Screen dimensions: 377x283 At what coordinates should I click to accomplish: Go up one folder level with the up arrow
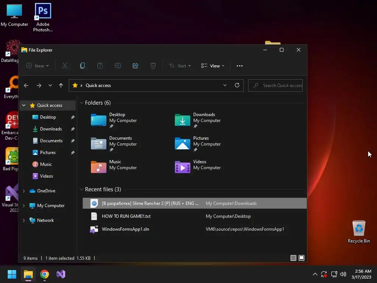61,85
